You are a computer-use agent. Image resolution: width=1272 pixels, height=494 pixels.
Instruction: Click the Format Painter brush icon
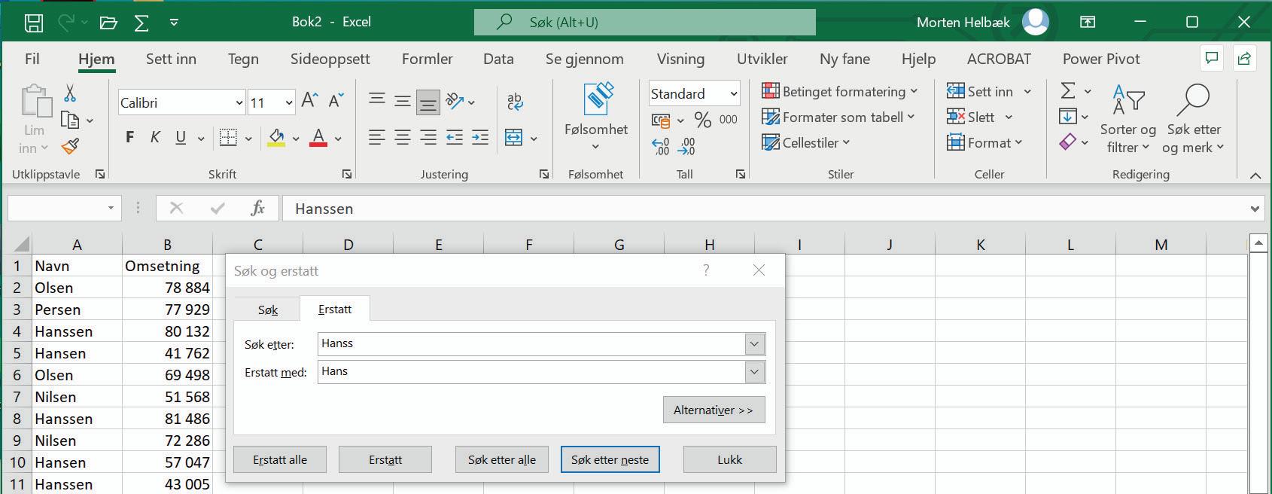(70, 146)
